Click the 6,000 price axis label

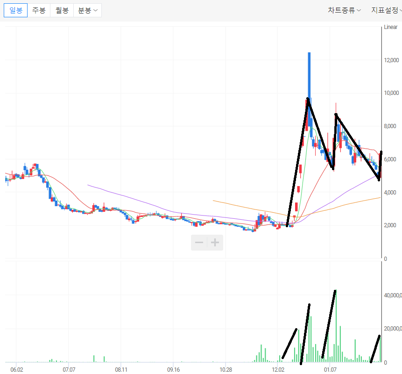(390, 159)
